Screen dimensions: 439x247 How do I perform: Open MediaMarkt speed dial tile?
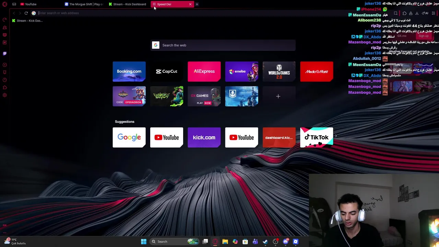(317, 71)
